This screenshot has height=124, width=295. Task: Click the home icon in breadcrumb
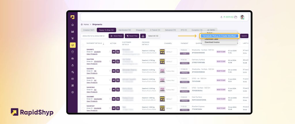pyautogui.click(x=82, y=25)
